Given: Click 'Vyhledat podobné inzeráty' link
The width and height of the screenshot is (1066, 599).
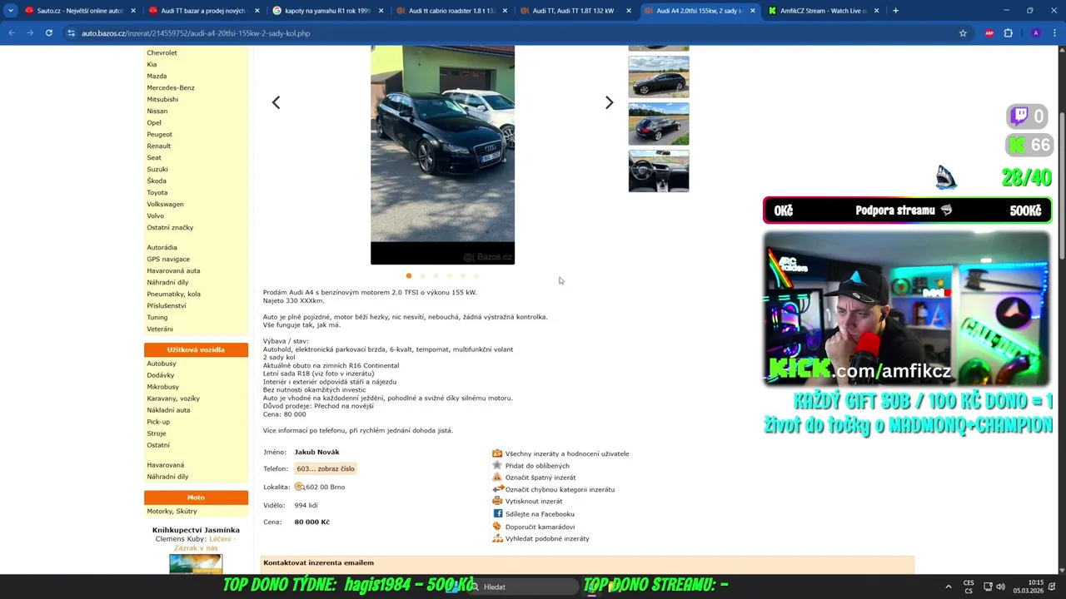Looking at the screenshot, I should pyautogui.click(x=547, y=538).
